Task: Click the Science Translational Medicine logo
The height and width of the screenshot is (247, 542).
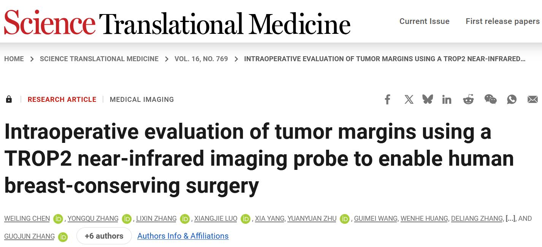Action: point(177,23)
